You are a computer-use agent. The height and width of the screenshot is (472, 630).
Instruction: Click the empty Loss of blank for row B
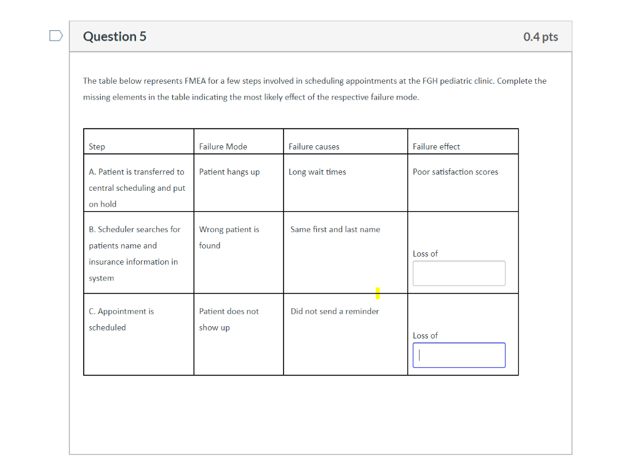point(458,273)
